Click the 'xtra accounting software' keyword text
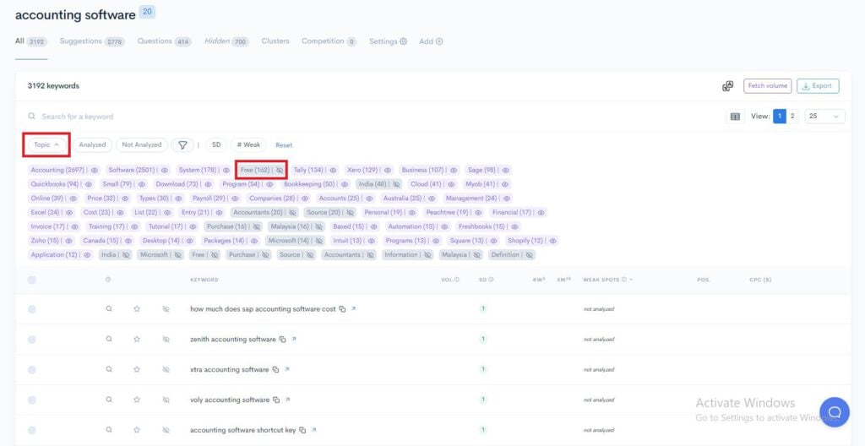The height and width of the screenshot is (446, 865). pyautogui.click(x=229, y=369)
